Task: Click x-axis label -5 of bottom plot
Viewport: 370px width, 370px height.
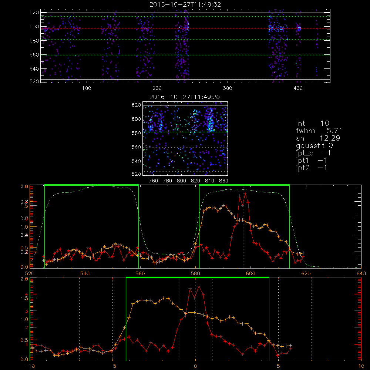Action: pyautogui.click(x=112, y=366)
